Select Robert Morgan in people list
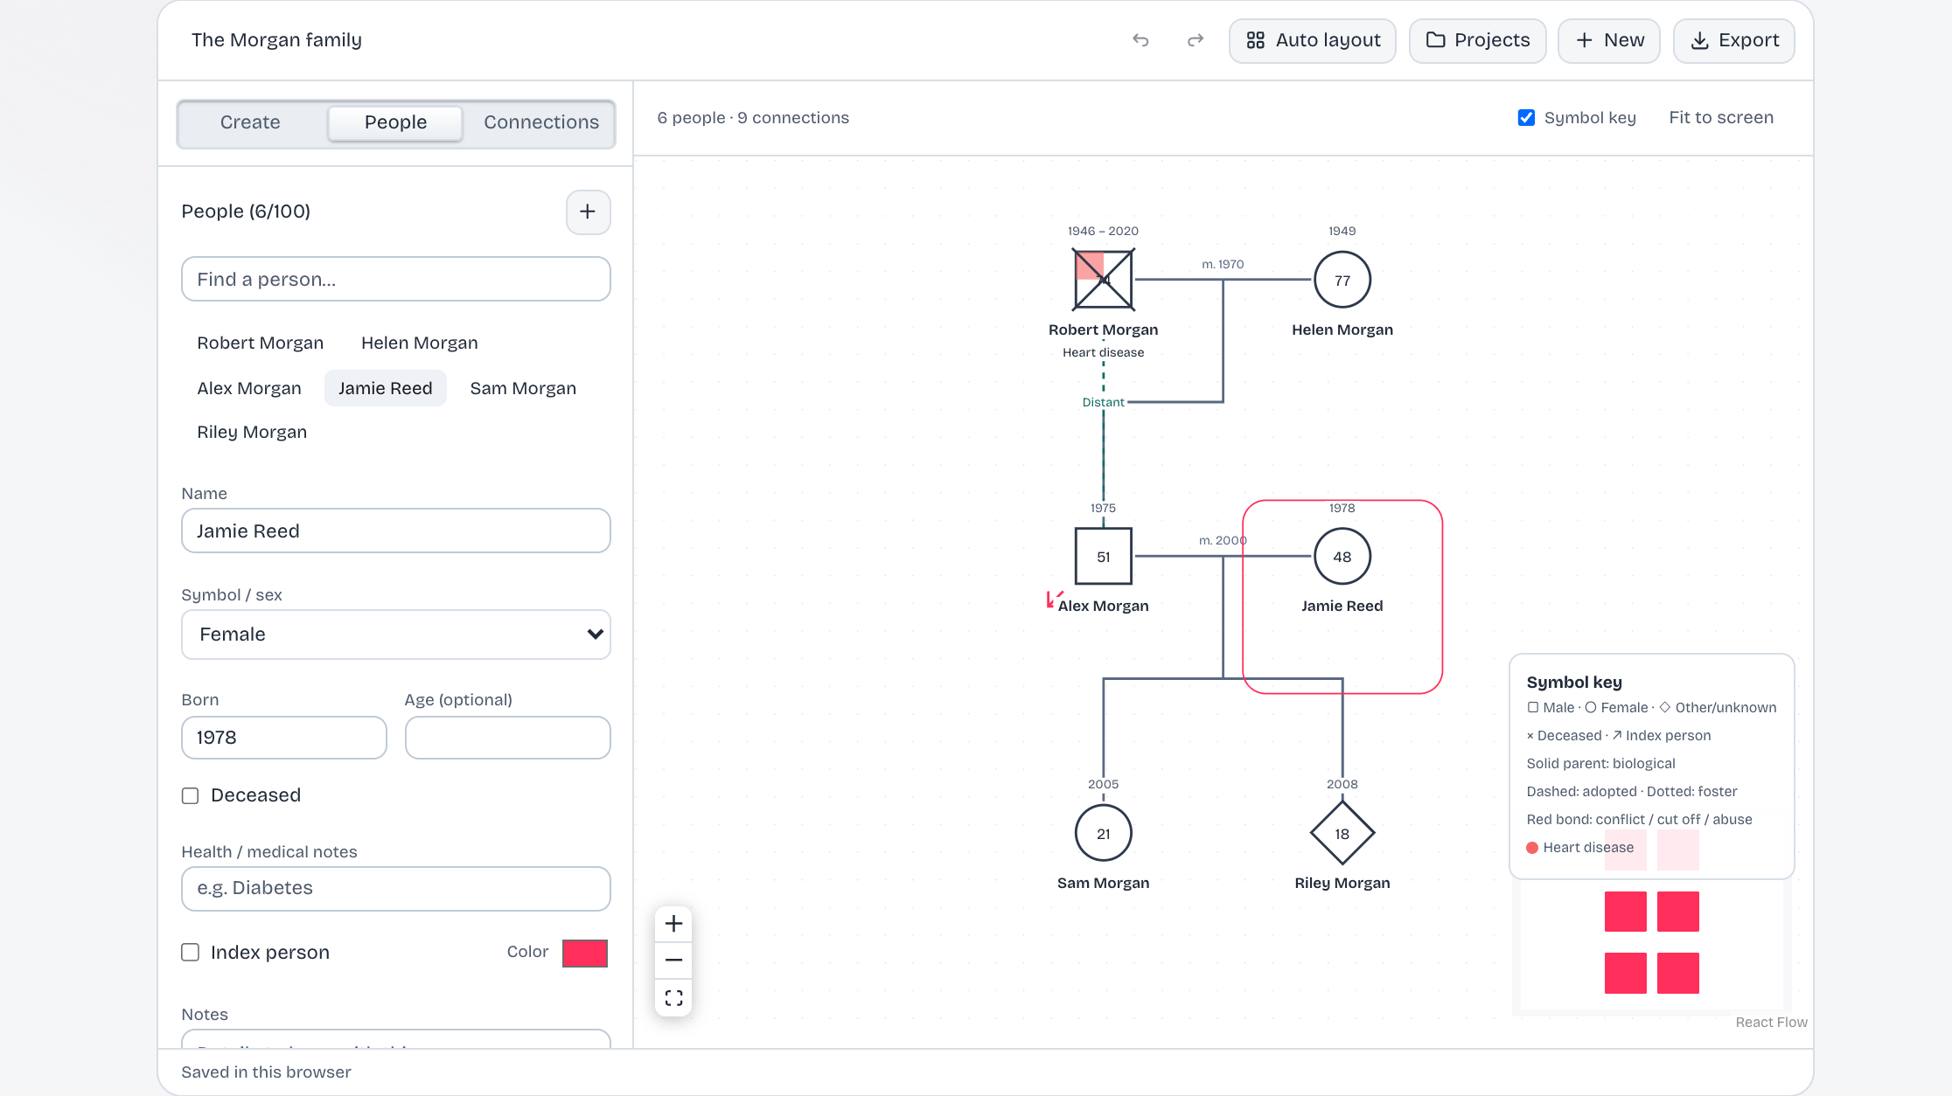Image resolution: width=1952 pixels, height=1096 pixels. click(261, 343)
